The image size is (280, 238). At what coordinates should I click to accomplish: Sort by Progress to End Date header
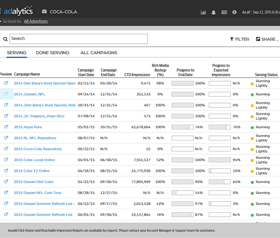tap(185, 72)
